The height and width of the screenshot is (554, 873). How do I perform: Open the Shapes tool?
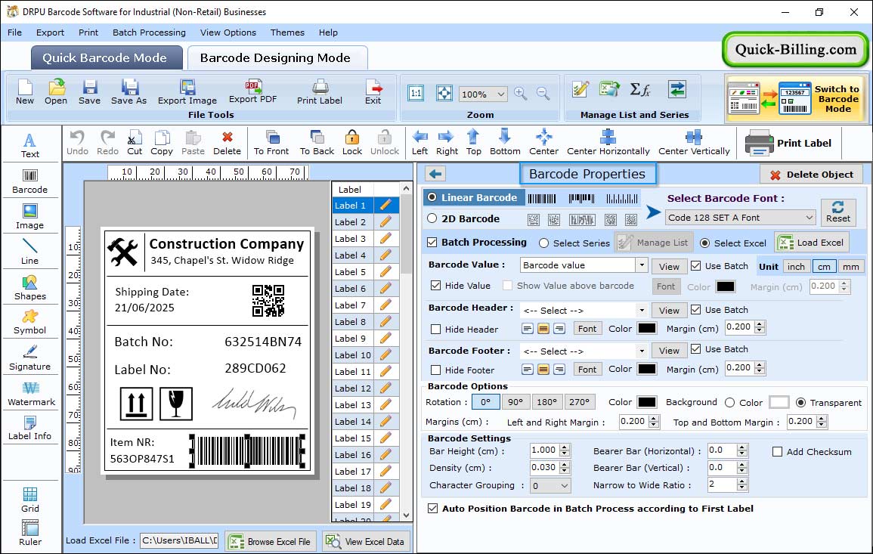30,288
